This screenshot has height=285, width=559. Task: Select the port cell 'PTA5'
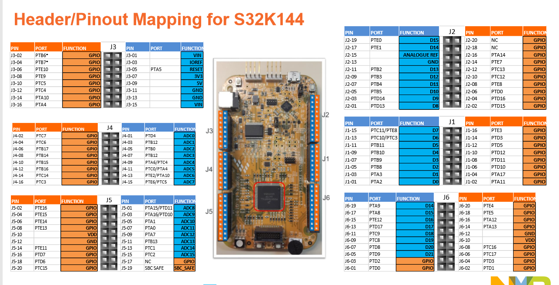pos(165,69)
